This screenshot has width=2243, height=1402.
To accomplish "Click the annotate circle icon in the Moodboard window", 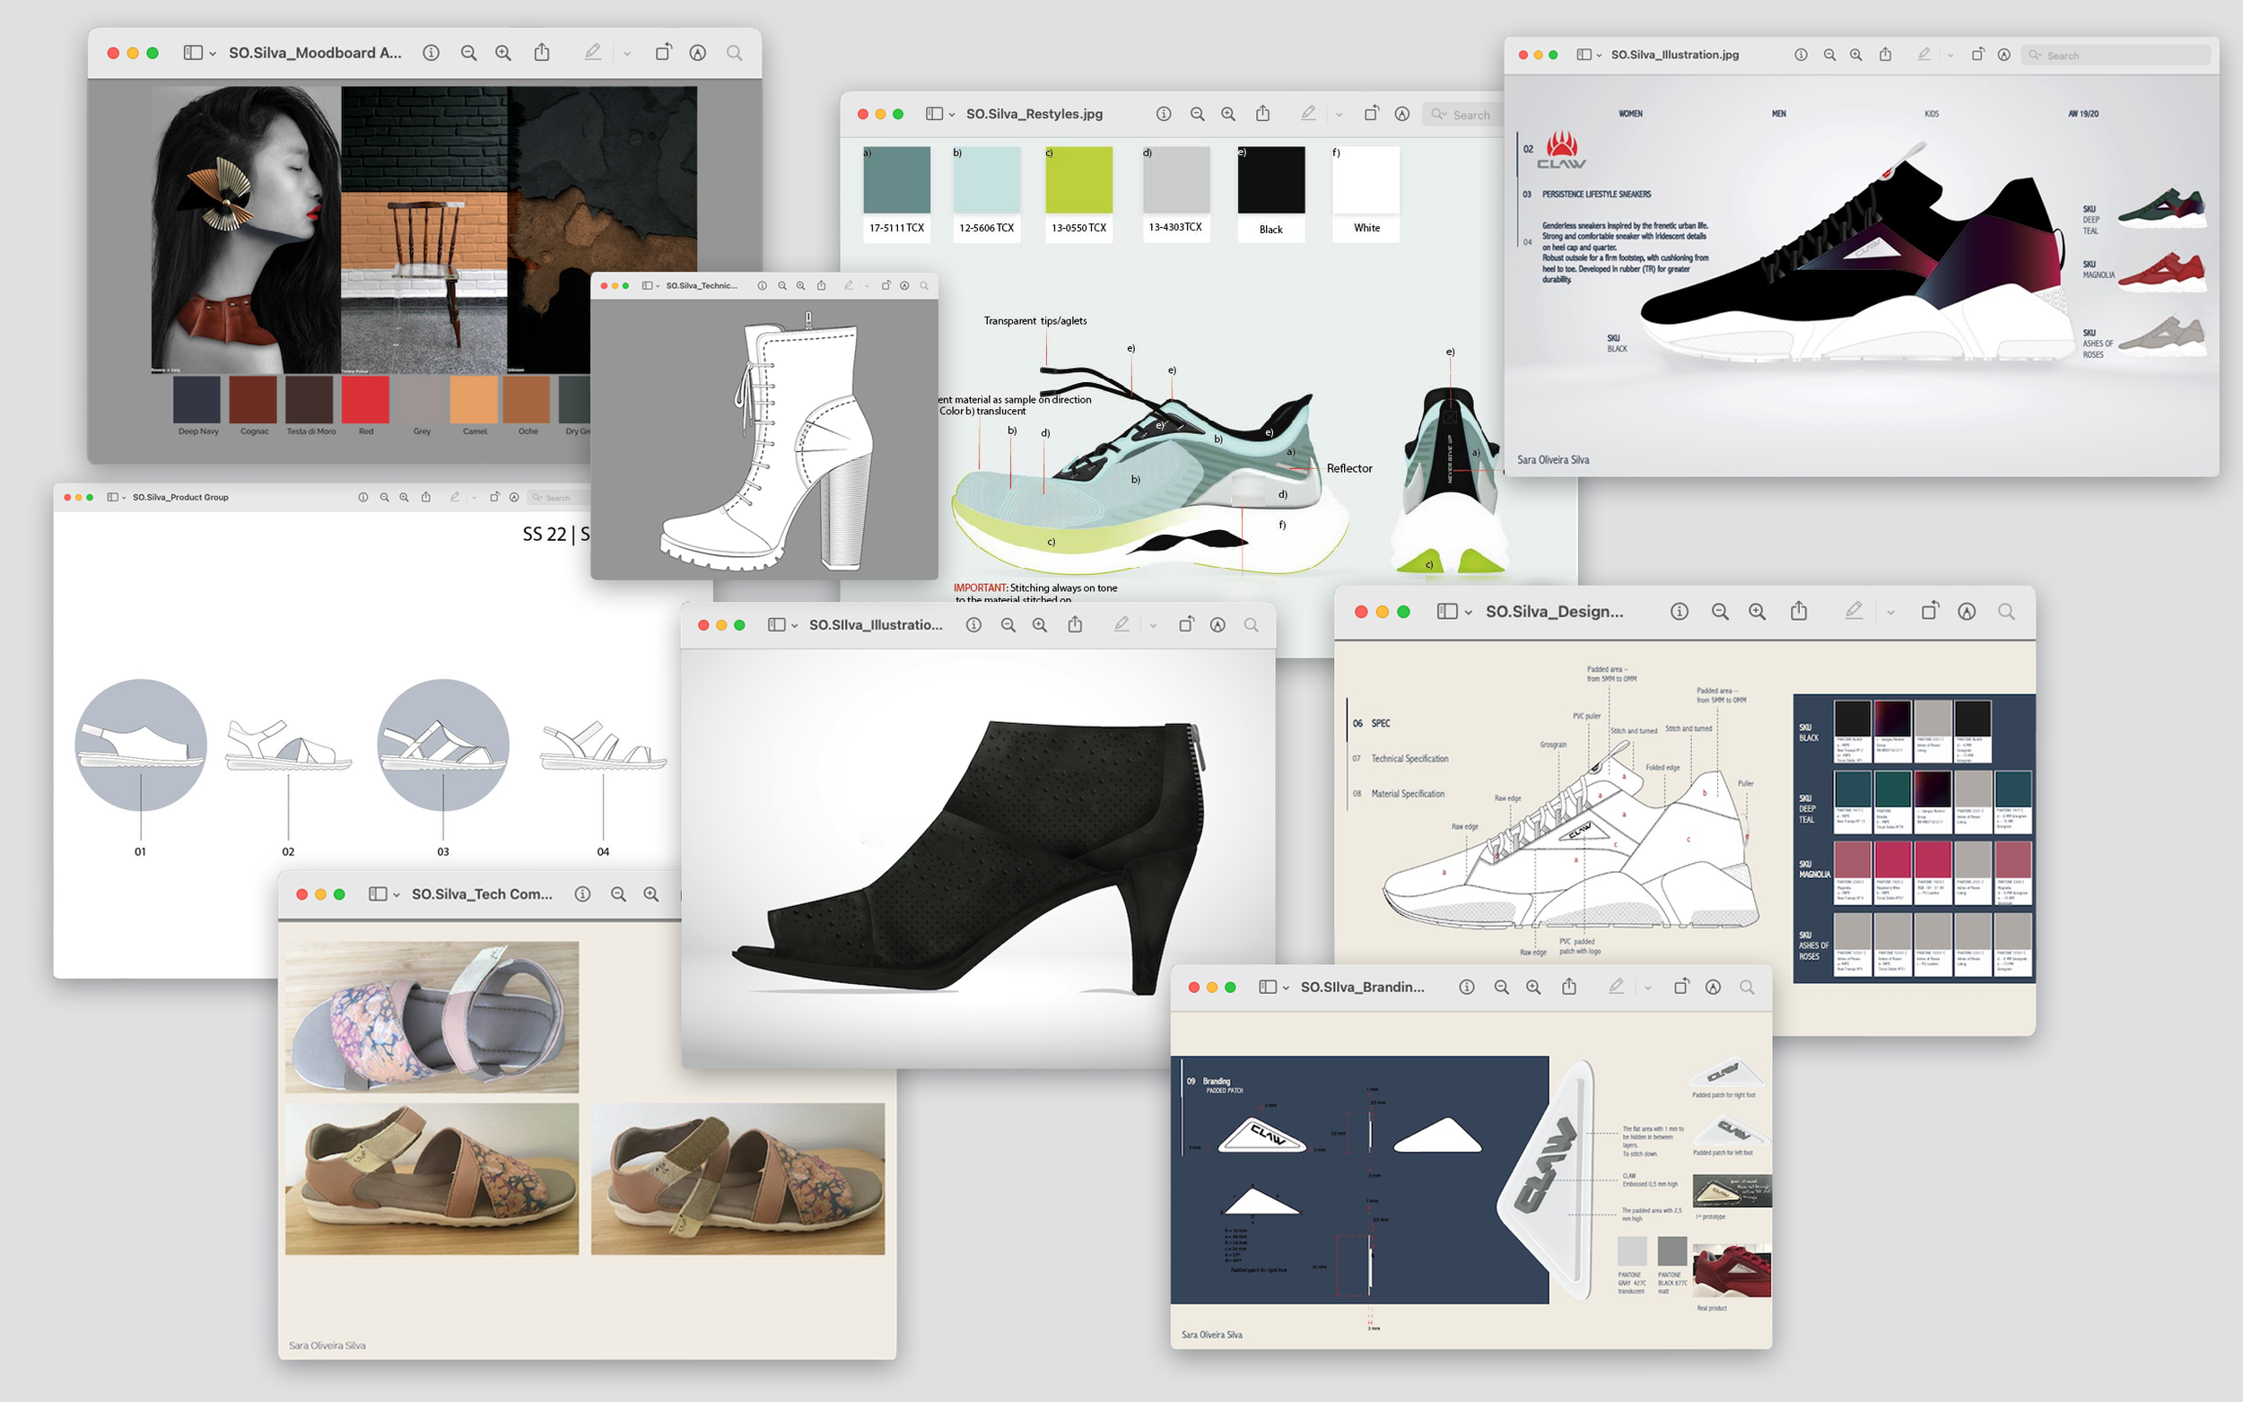I will [x=697, y=54].
